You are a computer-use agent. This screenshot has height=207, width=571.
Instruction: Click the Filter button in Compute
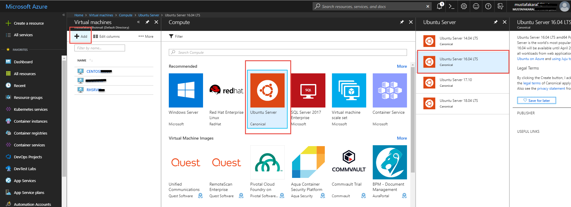click(176, 36)
